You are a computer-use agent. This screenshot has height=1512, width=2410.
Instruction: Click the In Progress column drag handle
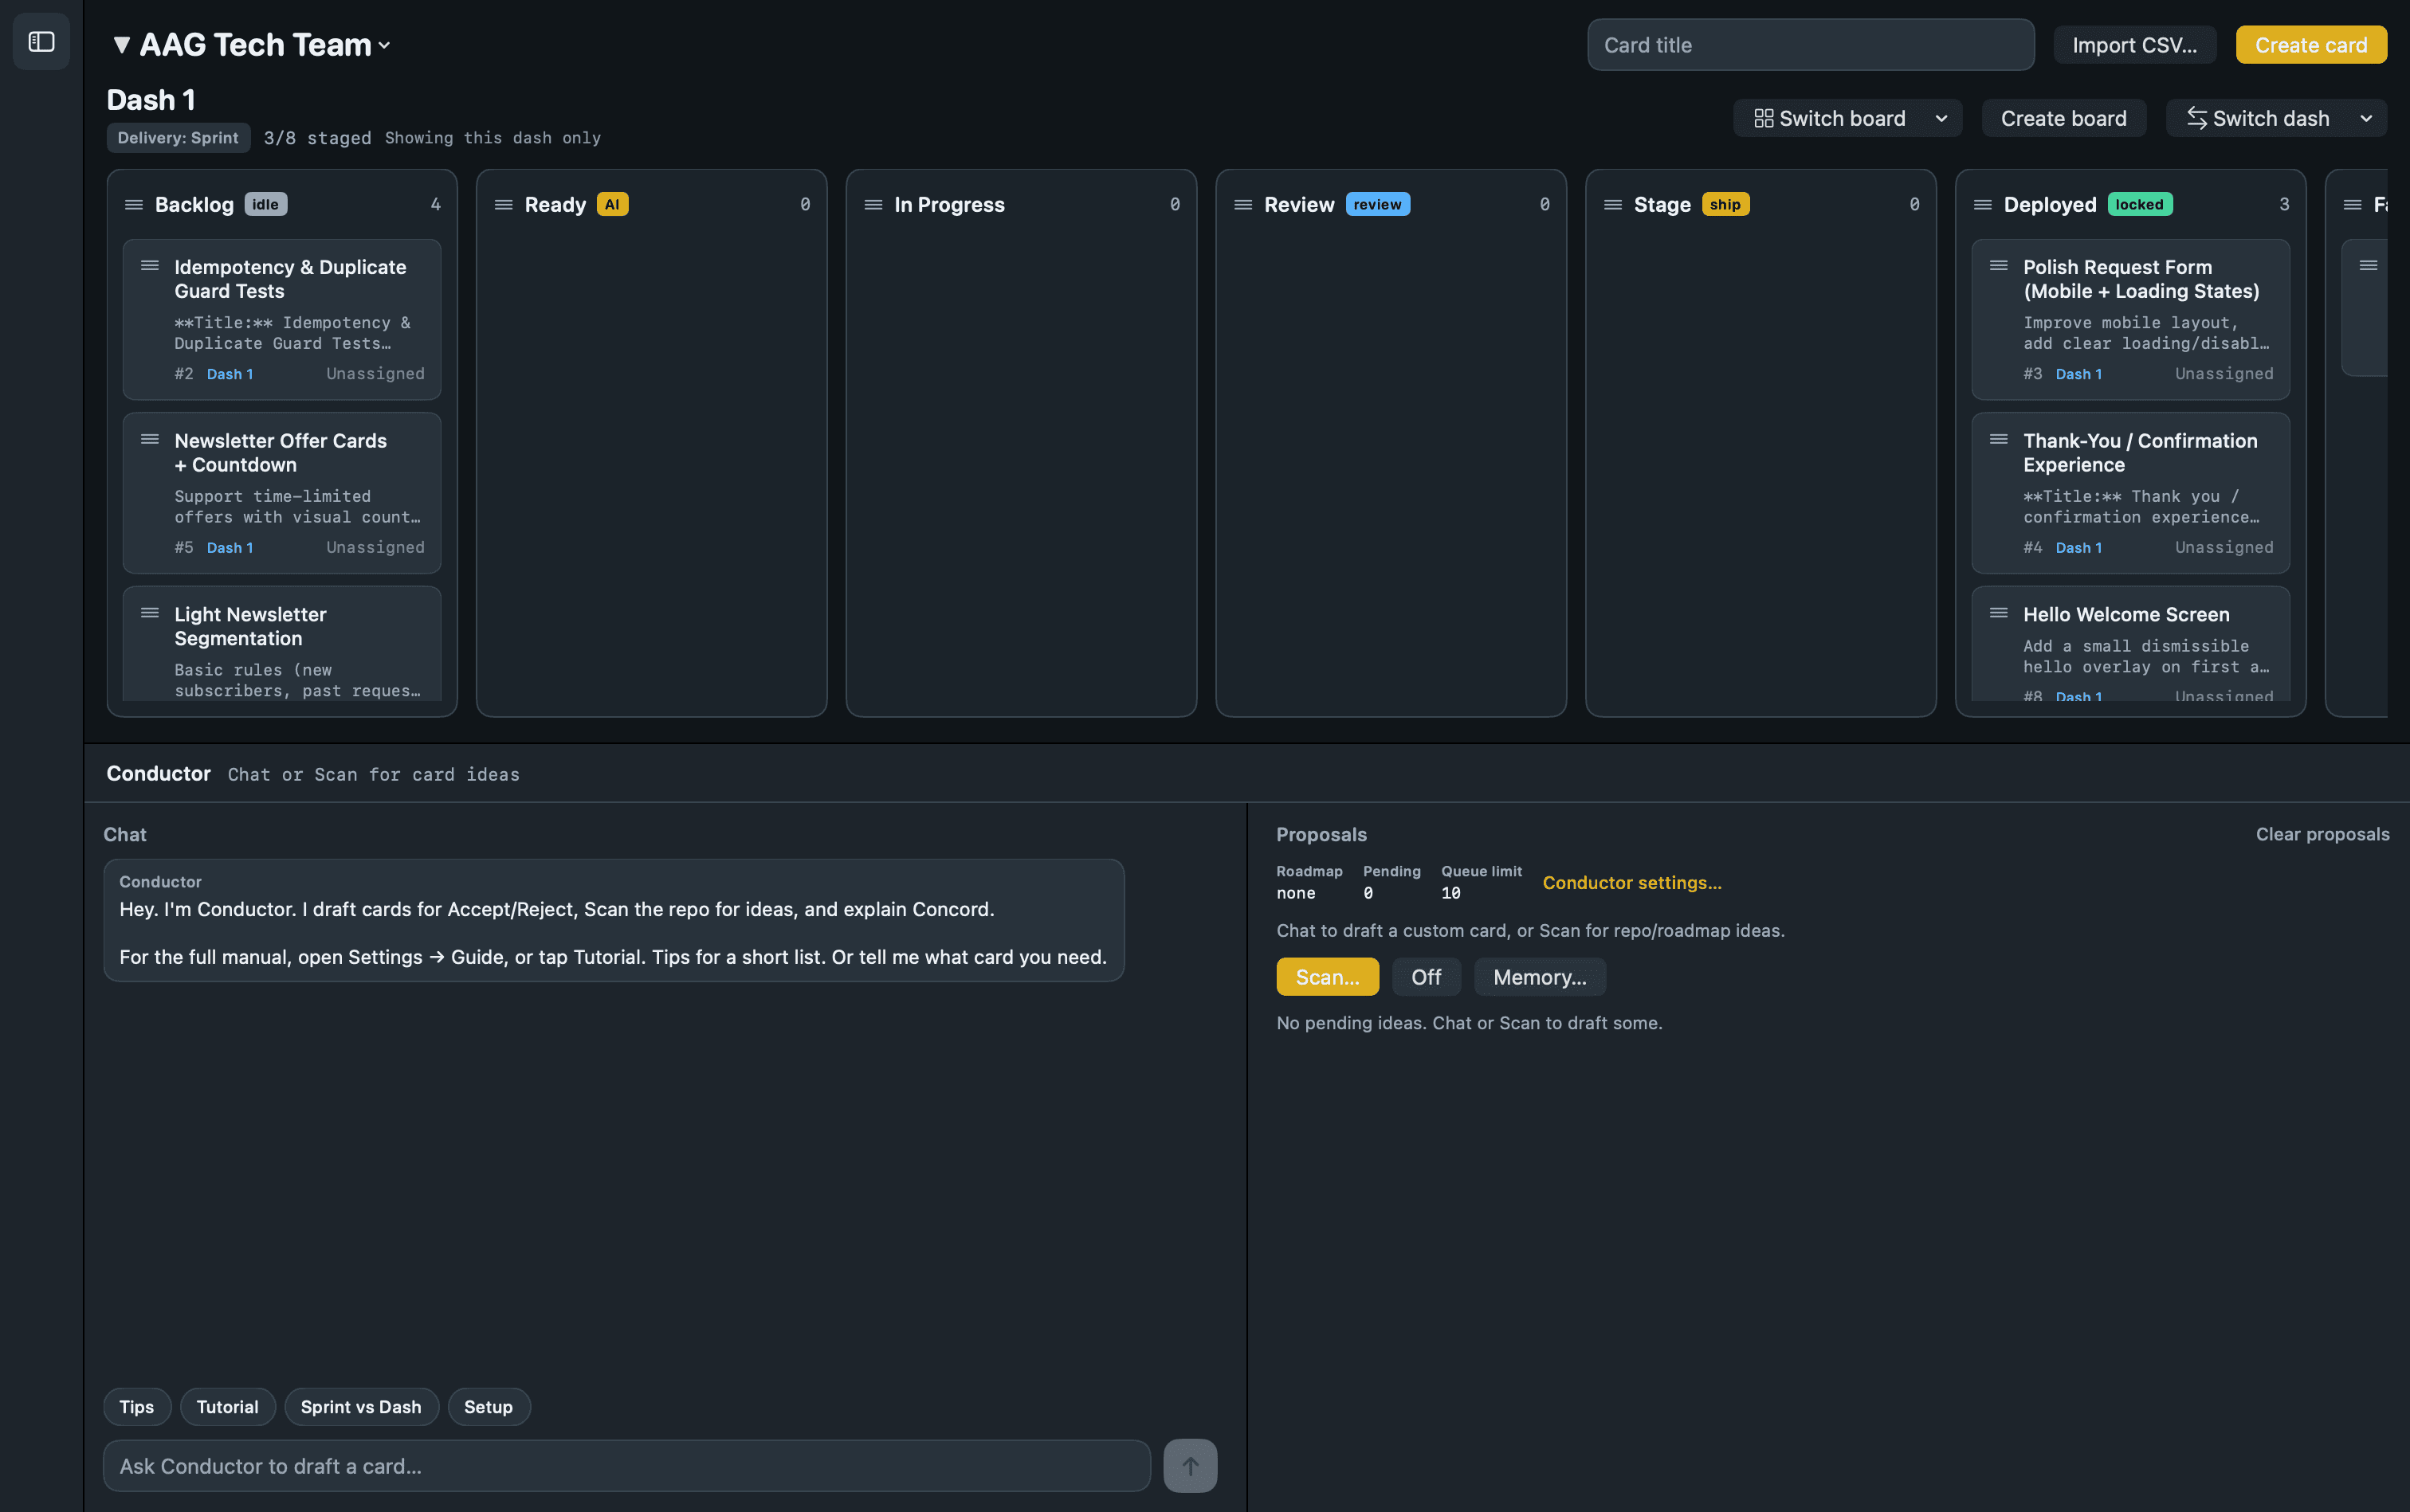[x=873, y=205]
